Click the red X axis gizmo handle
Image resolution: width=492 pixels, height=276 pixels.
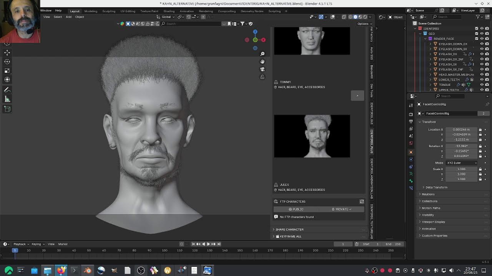(263, 40)
